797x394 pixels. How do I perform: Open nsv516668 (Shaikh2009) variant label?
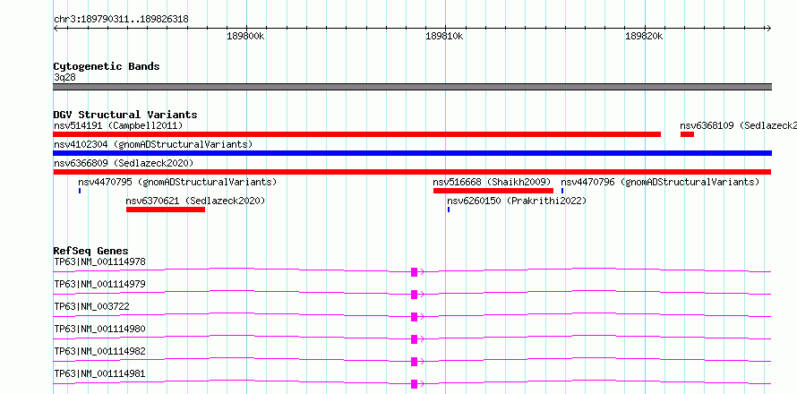pyautogui.click(x=492, y=182)
